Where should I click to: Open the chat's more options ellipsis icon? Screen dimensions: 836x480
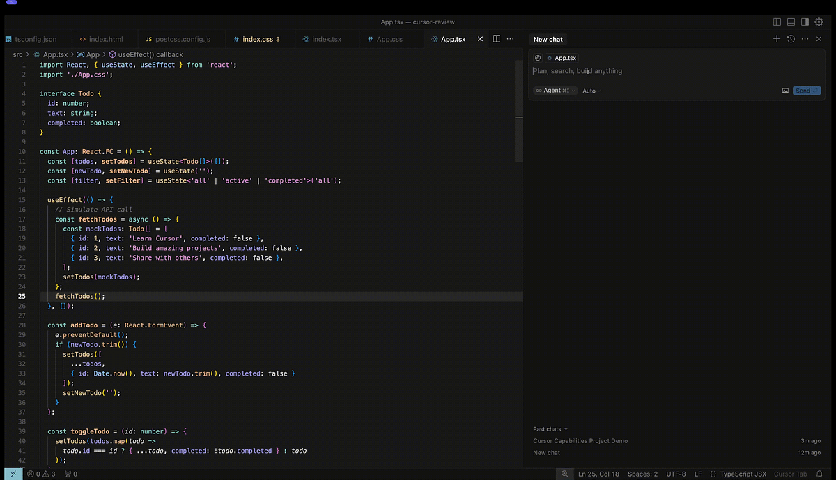coord(806,39)
